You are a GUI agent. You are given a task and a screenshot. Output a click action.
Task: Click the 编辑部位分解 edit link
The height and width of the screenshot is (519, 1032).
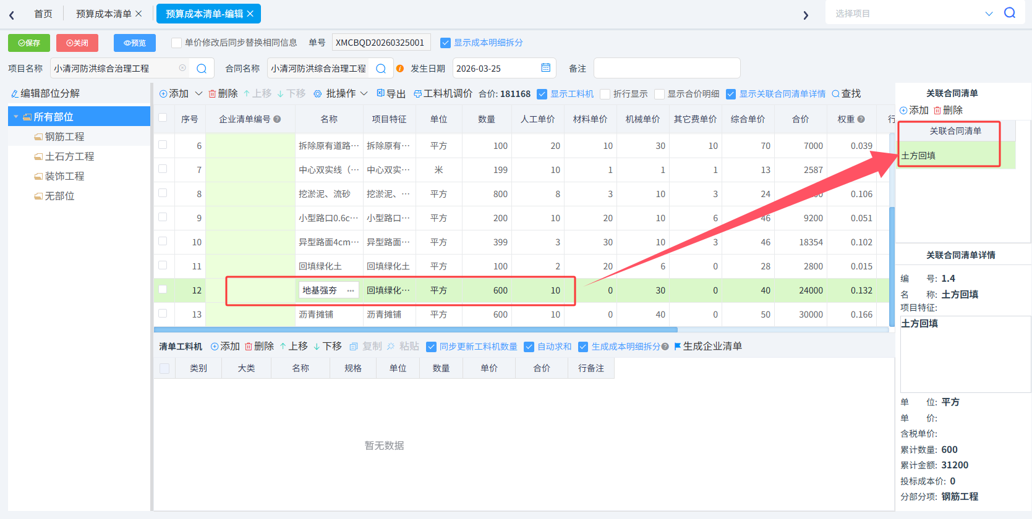point(45,93)
